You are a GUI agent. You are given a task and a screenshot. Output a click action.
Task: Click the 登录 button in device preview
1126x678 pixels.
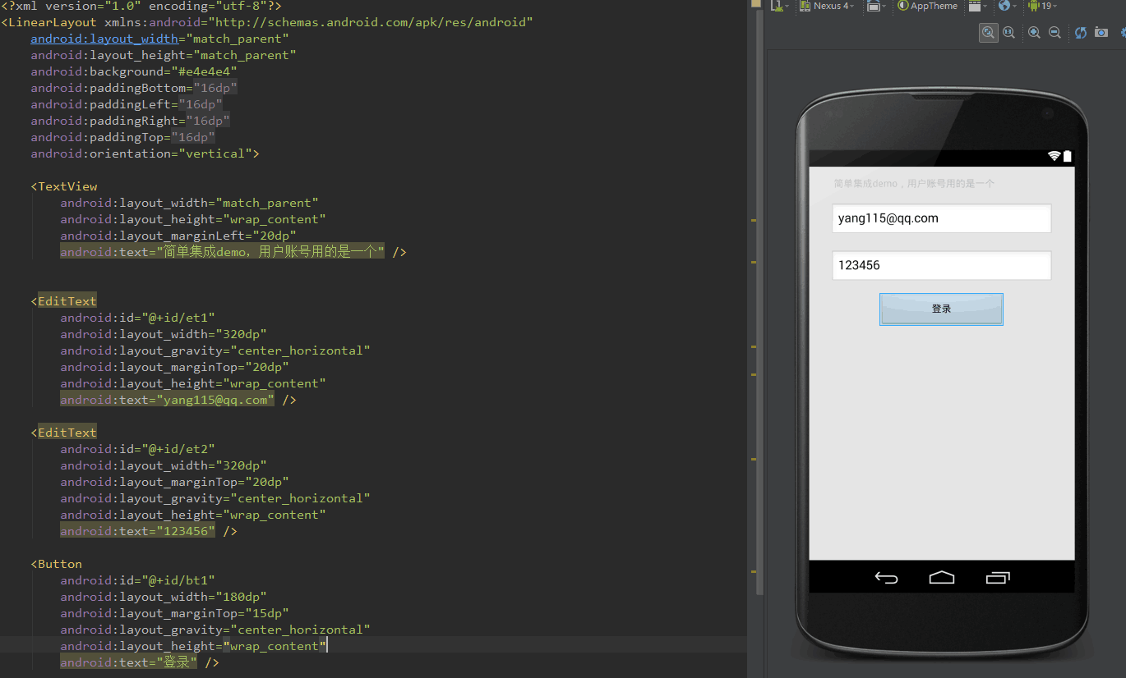tap(941, 309)
